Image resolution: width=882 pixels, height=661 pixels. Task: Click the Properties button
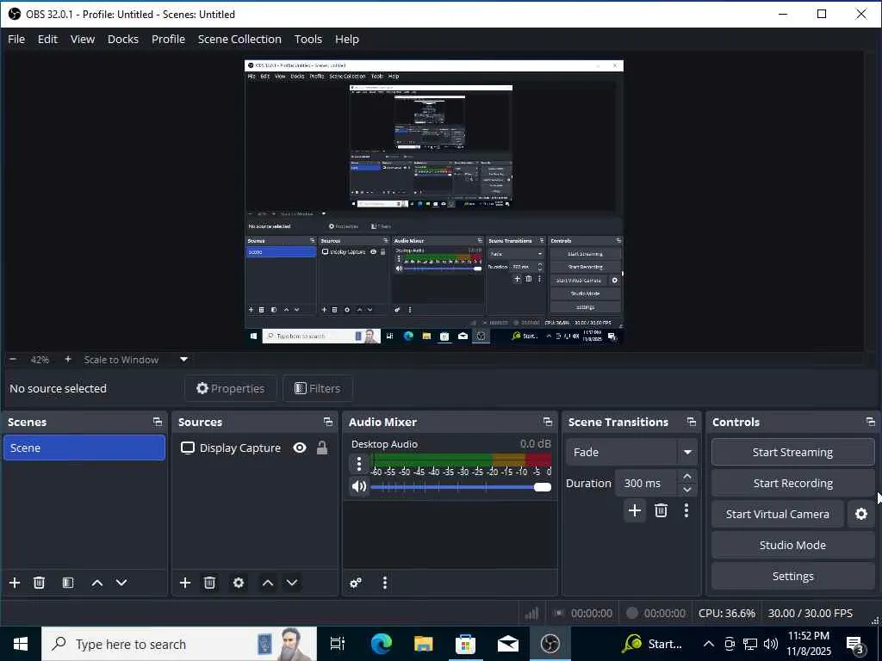pyautogui.click(x=231, y=388)
